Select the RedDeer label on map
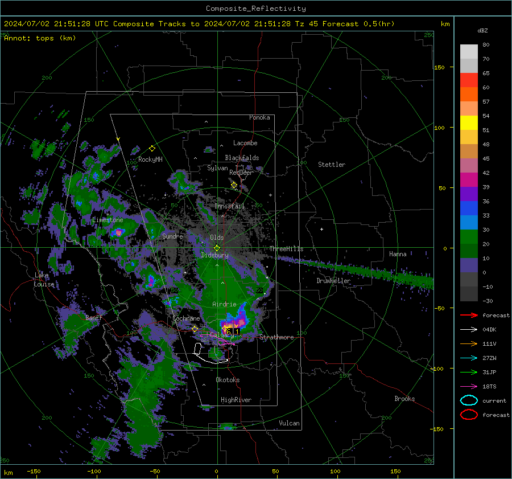This screenshot has width=512, height=479. tap(241, 173)
